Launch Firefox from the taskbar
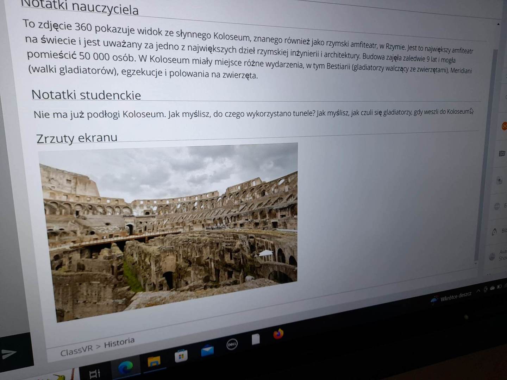 coord(278,333)
